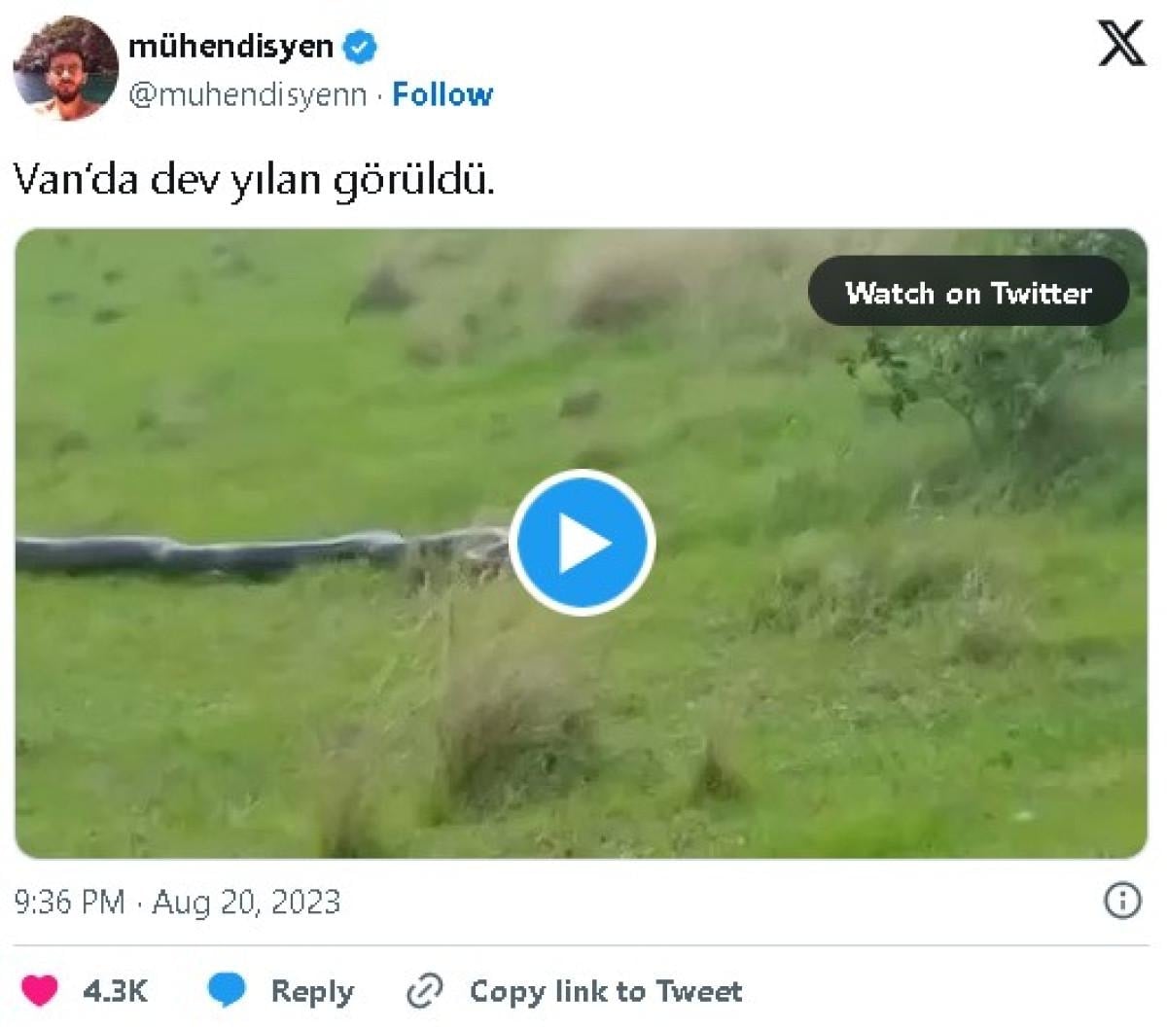
Task: Select the Watch on Twitter button
Action: (x=969, y=292)
